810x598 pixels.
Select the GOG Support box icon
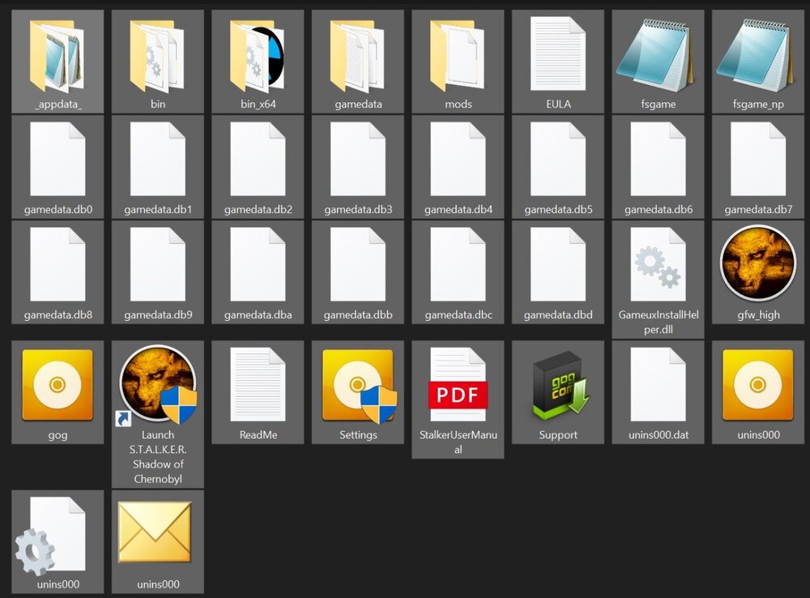pyautogui.click(x=561, y=385)
